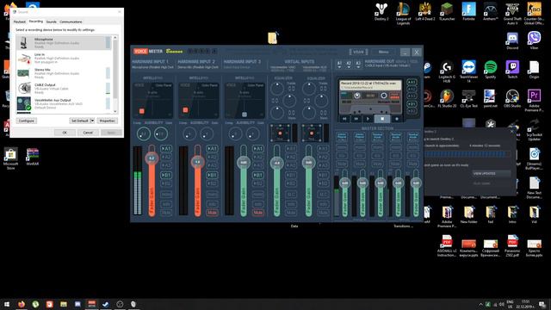Open Fortnite desktop shortcut
Image resolution: width=551 pixels, height=310 pixels.
click(468, 12)
